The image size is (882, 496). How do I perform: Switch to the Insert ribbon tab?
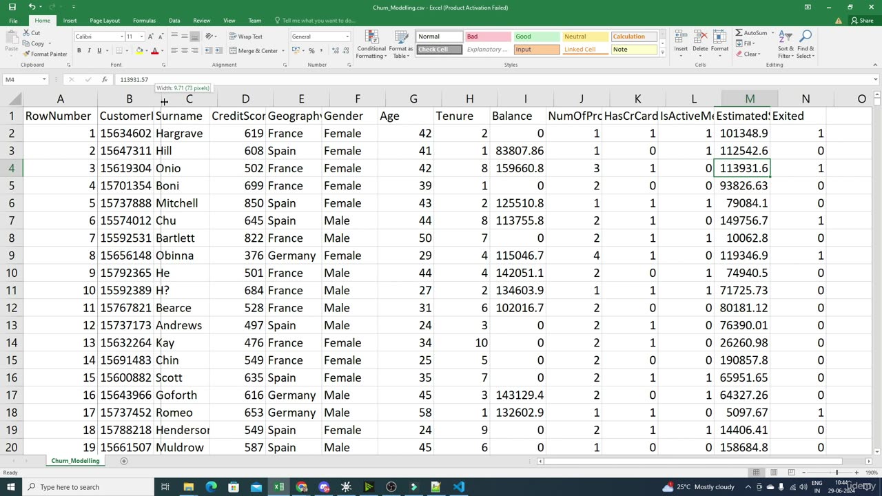(70, 21)
